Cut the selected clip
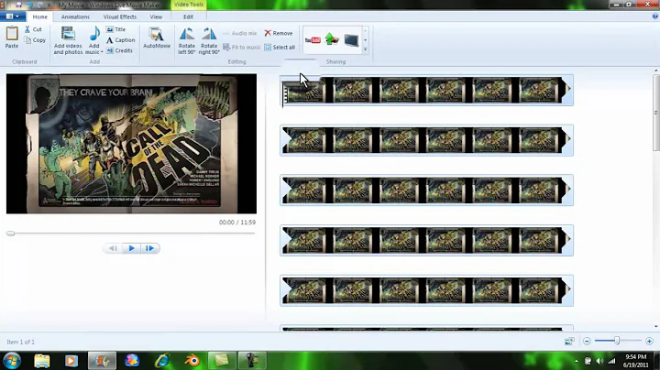Screen dimensions: 660x370 33,29
